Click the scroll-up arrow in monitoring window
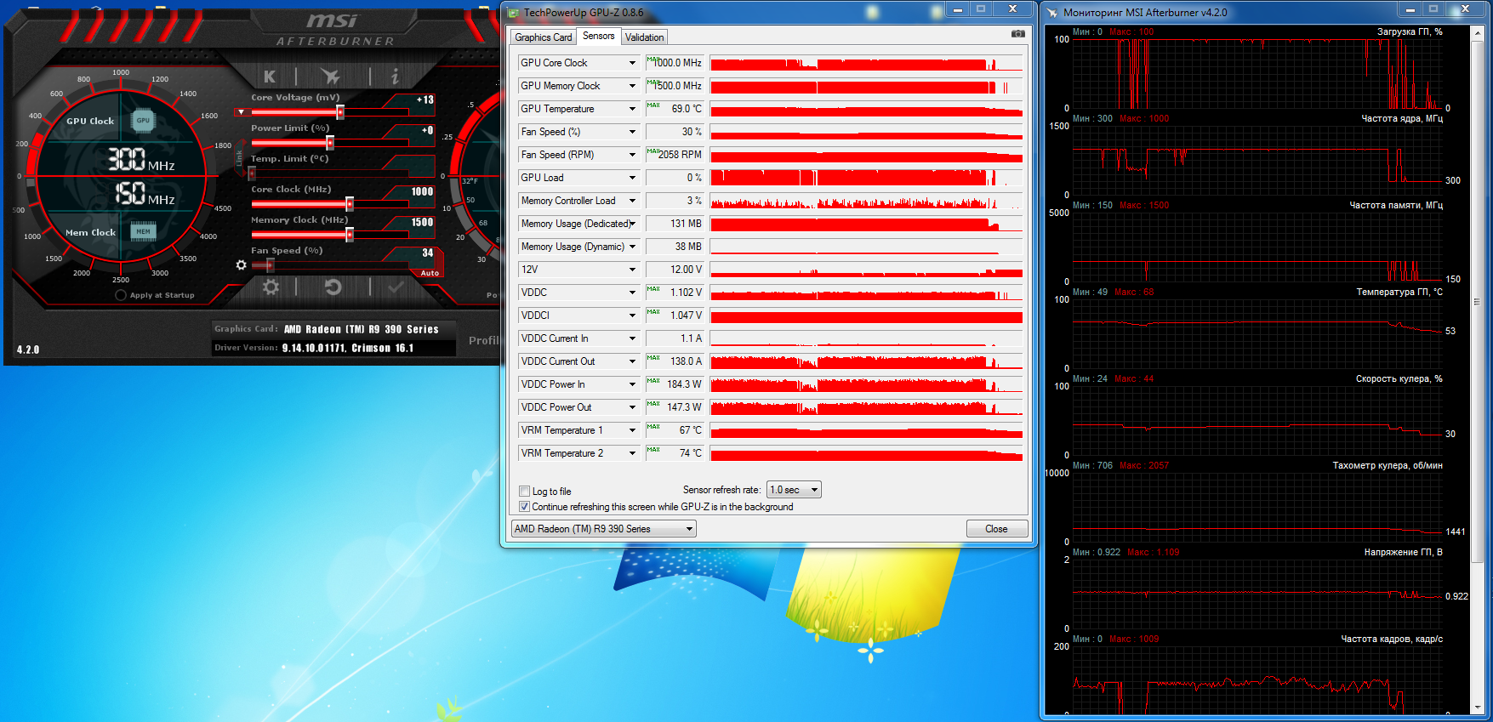This screenshot has width=1493, height=722. 1477,33
